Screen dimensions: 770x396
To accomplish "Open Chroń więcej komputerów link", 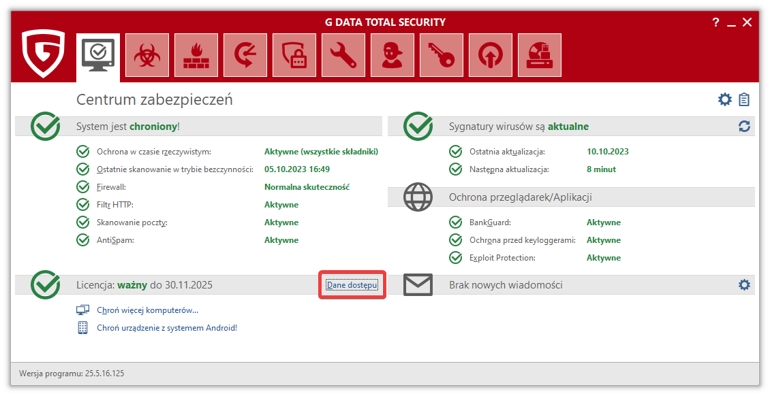I will [x=147, y=310].
